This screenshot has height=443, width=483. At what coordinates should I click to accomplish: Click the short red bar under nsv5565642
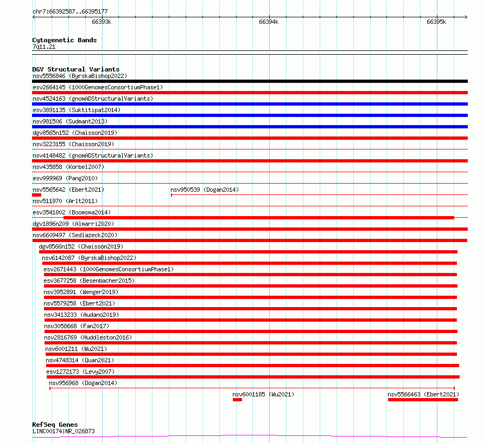point(37,195)
